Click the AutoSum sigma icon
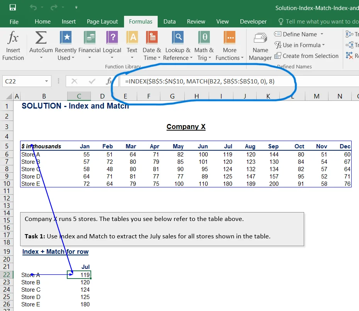The width and height of the screenshot is (359, 311). [x=41, y=38]
